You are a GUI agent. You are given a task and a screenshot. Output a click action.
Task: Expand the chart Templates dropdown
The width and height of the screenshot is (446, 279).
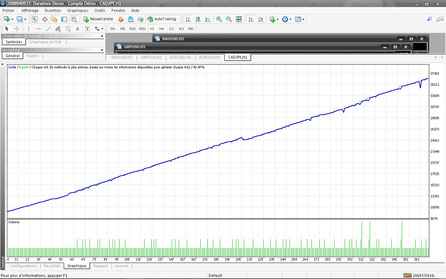click(299, 19)
